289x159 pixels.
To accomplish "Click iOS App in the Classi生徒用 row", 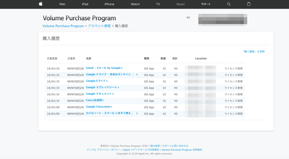I will [x=149, y=101].
